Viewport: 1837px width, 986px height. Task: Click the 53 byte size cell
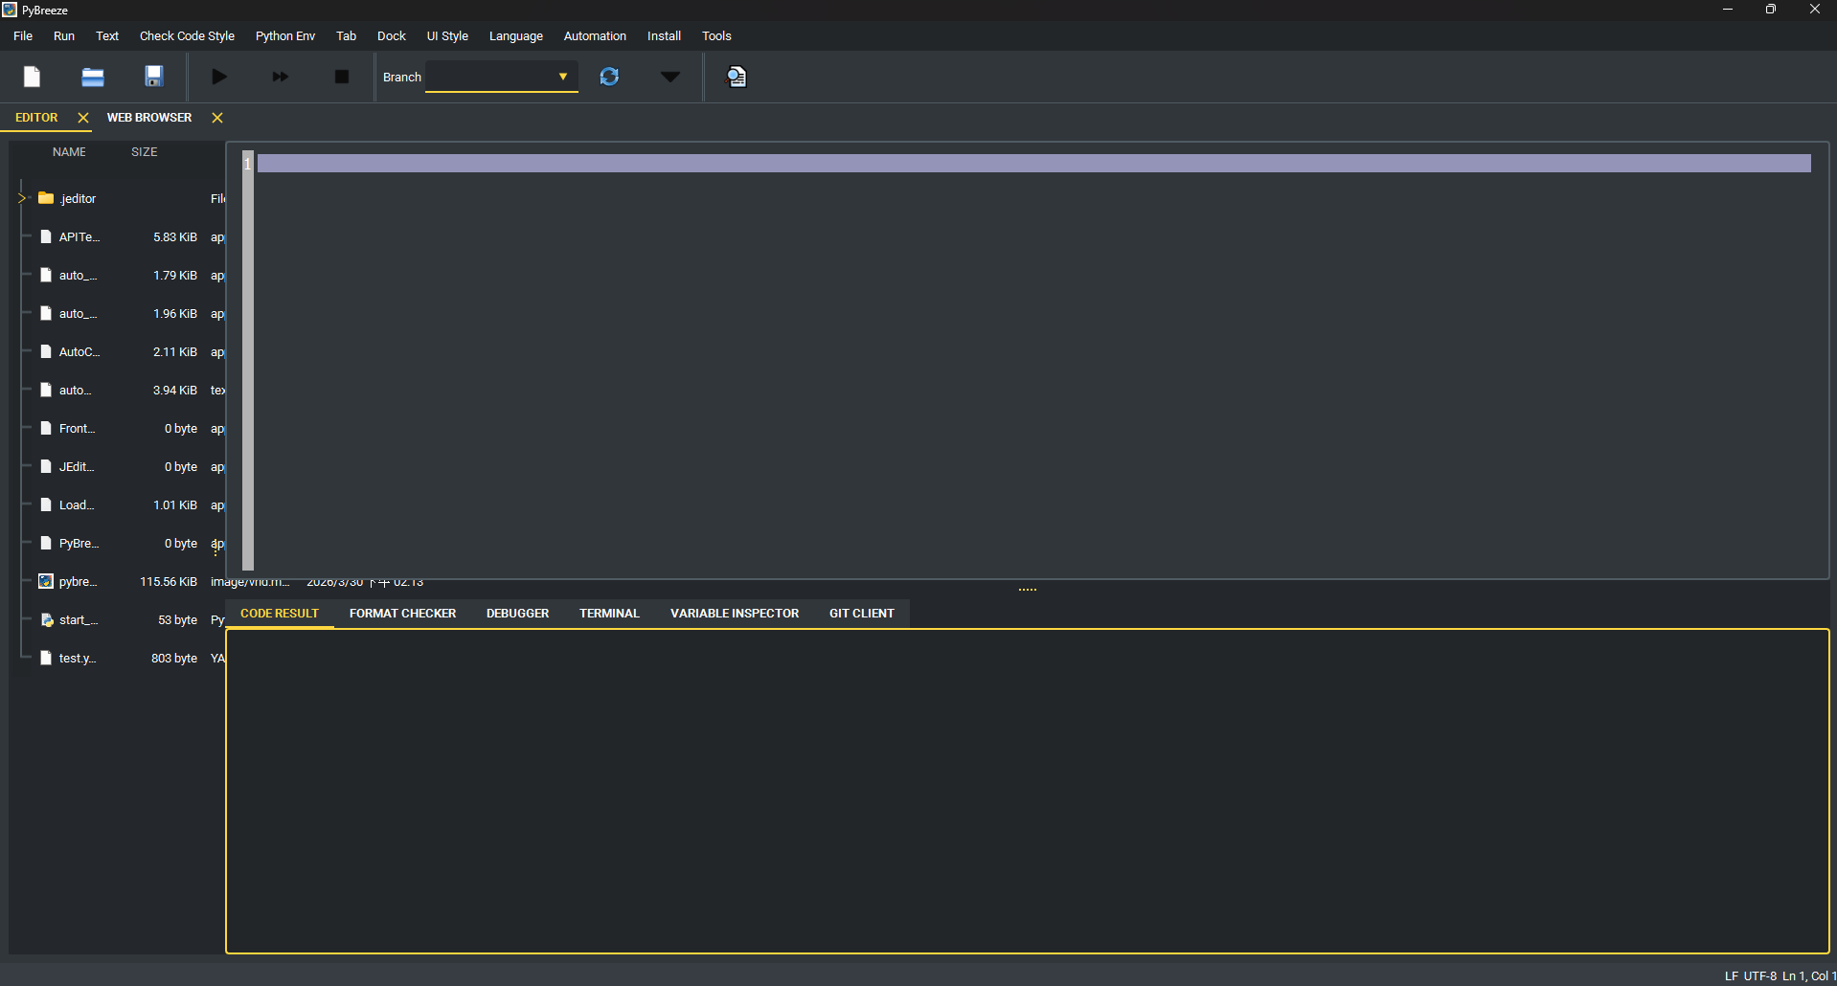tap(177, 619)
